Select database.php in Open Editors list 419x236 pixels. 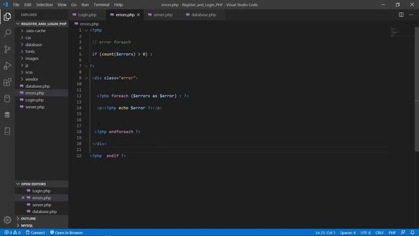(x=41, y=212)
